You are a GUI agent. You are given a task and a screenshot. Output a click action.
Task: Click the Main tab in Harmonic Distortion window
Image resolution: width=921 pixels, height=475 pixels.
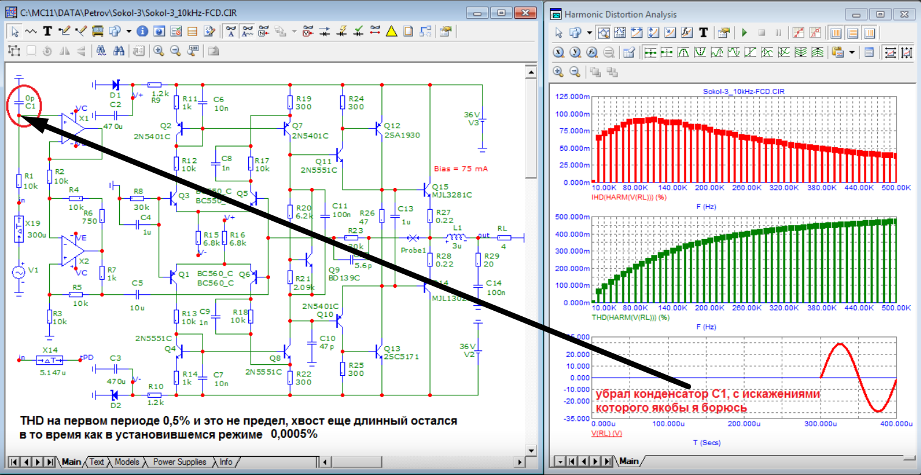pyautogui.click(x=629, y=462)
